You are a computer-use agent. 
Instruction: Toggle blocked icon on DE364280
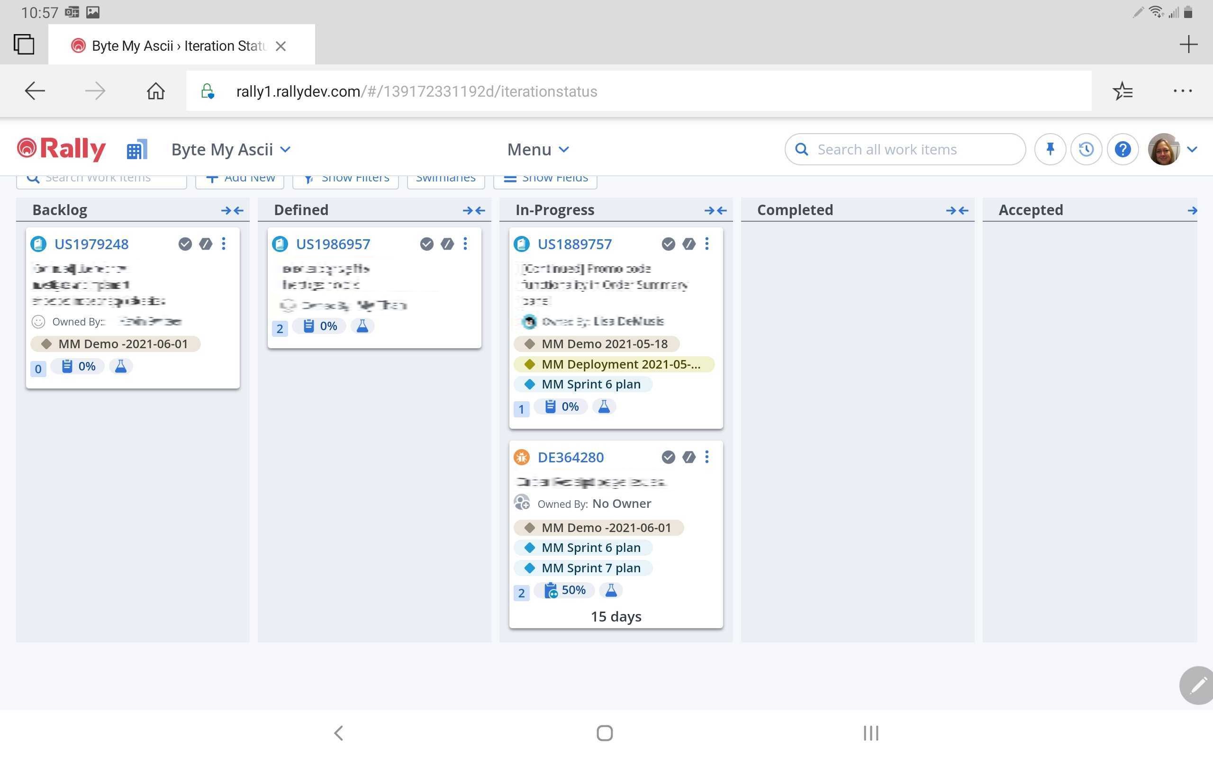pyautogui.click(x=688, y=457)
